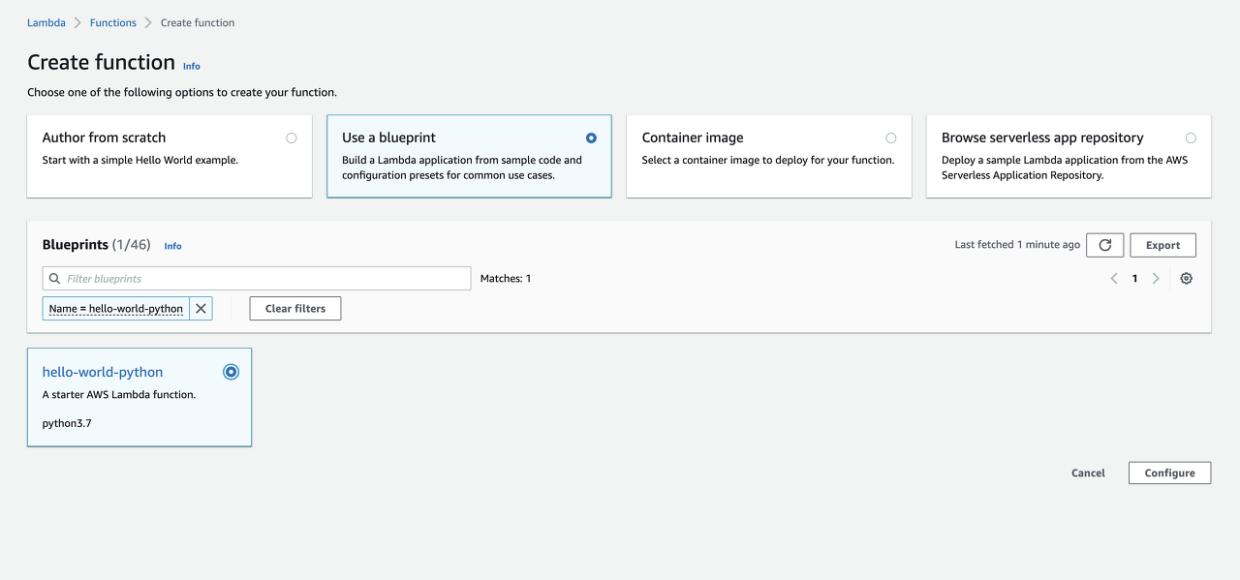Image resolution: width=1240 pixels, height=580 pixels.
Task: Click the Name = hello-world-python filter token
Action: pyautogui.click(x=116, y=309)
